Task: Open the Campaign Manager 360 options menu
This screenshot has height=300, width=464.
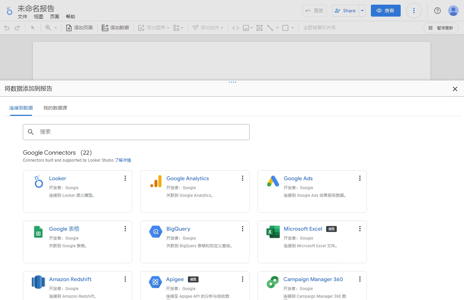Action: 360,279
